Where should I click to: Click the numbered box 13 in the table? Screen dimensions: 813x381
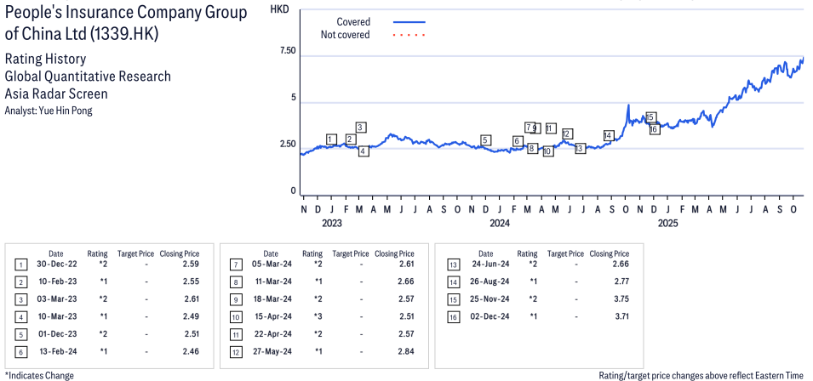(449, 264)
